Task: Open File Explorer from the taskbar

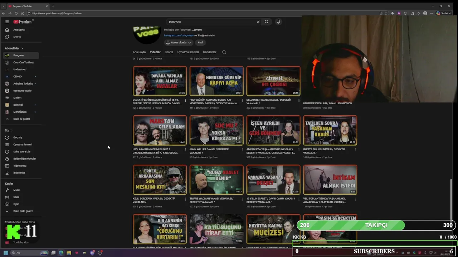Action: pos(69,253)
